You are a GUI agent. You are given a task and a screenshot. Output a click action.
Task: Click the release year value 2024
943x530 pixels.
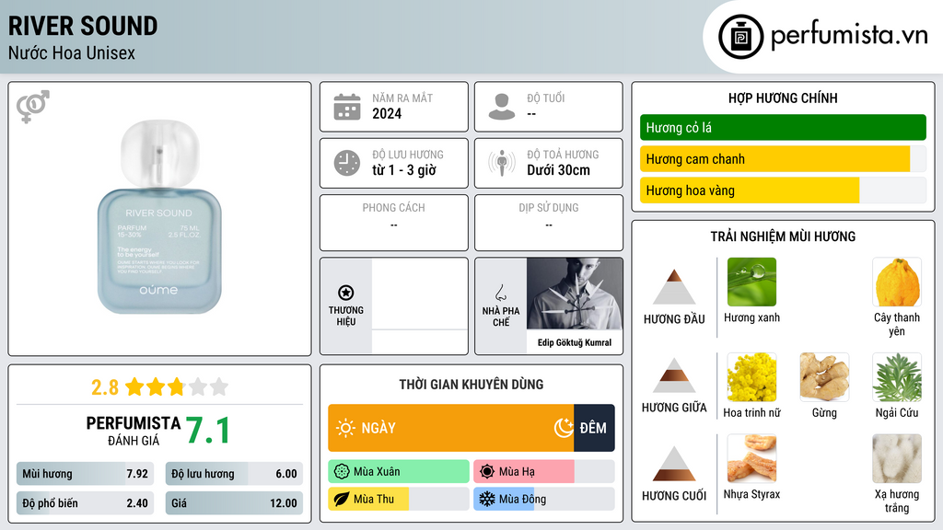coord(387,113)
